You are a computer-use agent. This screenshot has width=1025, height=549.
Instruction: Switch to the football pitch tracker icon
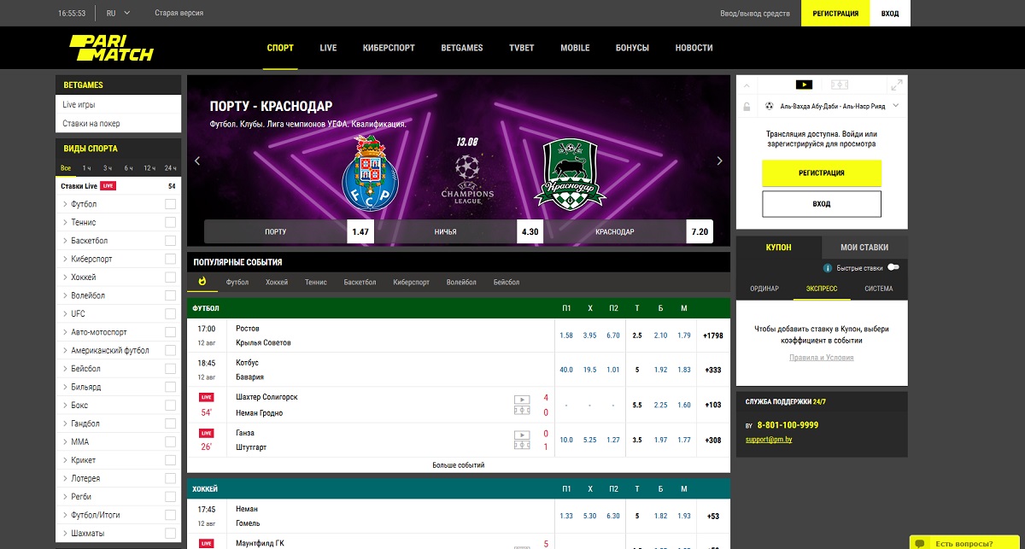[840, 85]
